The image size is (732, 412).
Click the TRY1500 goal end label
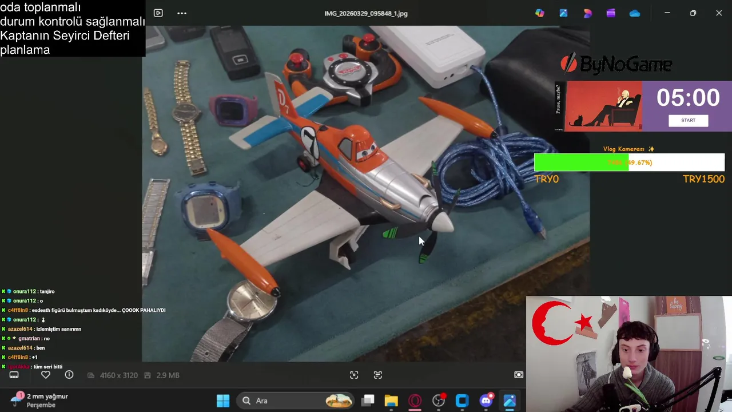703,179
